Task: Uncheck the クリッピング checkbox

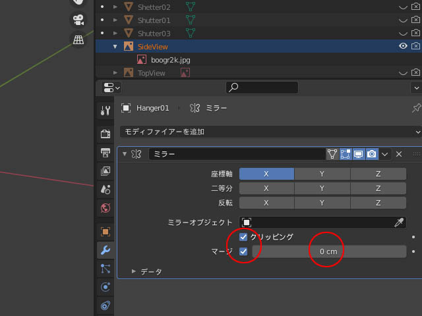Action: (x=243, y=237)
